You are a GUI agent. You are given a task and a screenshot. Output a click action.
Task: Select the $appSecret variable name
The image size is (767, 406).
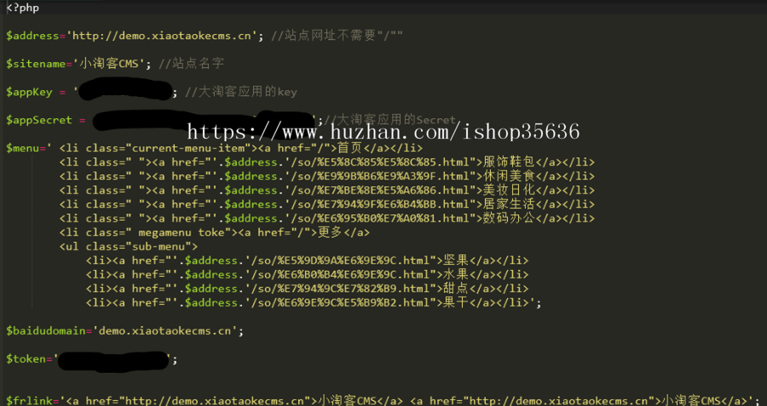coord(38,120)
